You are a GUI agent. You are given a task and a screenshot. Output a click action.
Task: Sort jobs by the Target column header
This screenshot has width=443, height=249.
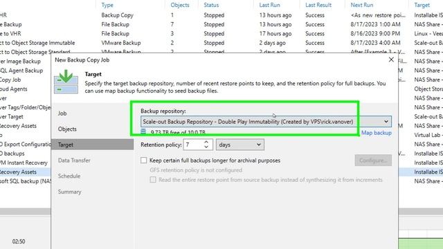[422, 5]
